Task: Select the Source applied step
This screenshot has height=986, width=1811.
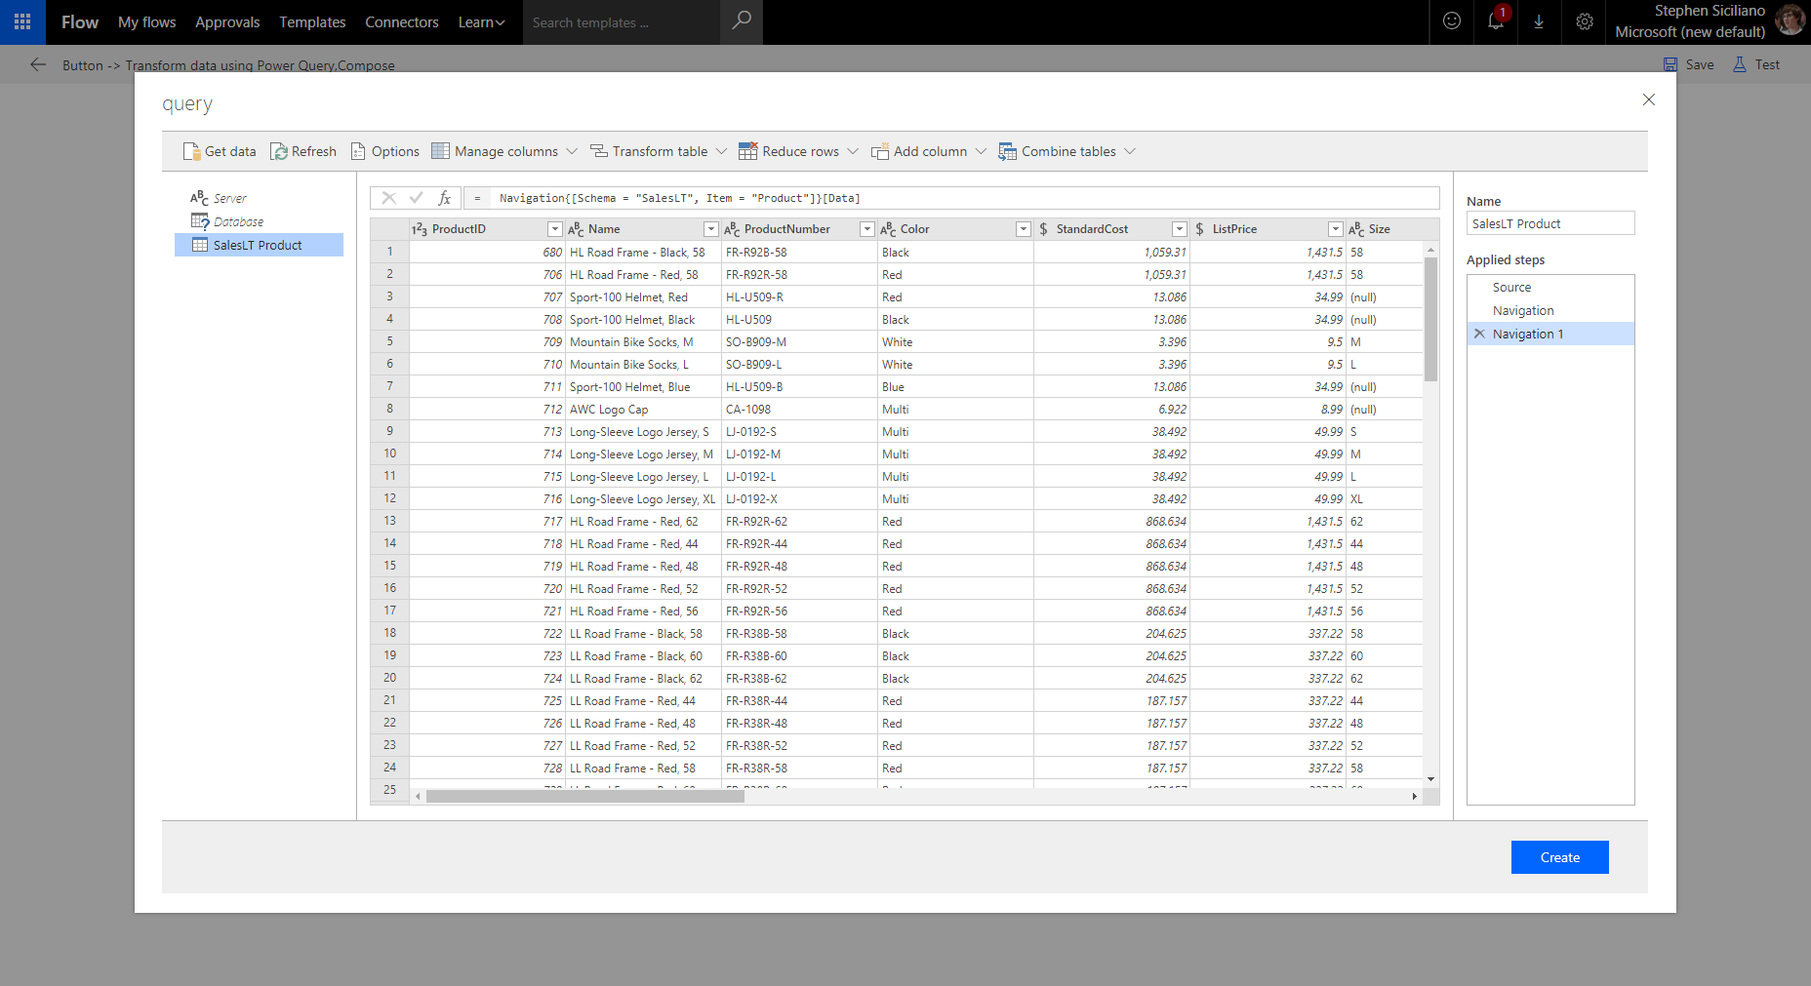Action: coord(1511,288)
